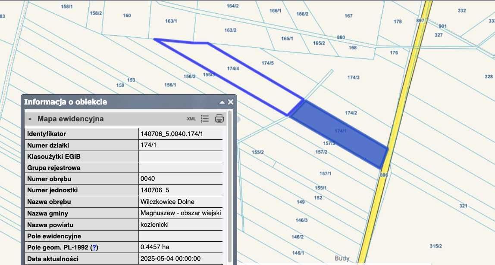Click the yellow road 896 label
This screenshot has width=495, height=265.
[384, 175]
